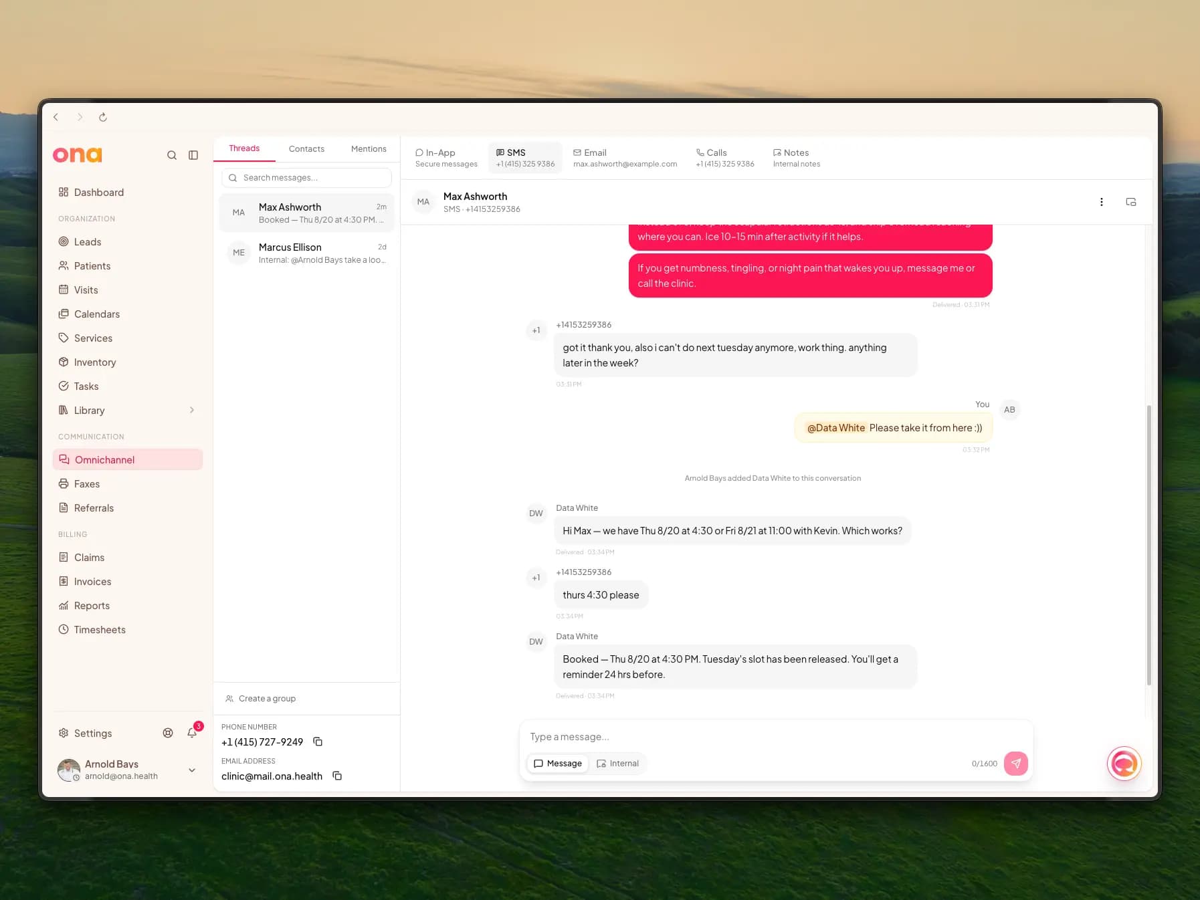Open notifications bell with 3 badge
This screenshot has height=900, width=1200.
(193, 733)
